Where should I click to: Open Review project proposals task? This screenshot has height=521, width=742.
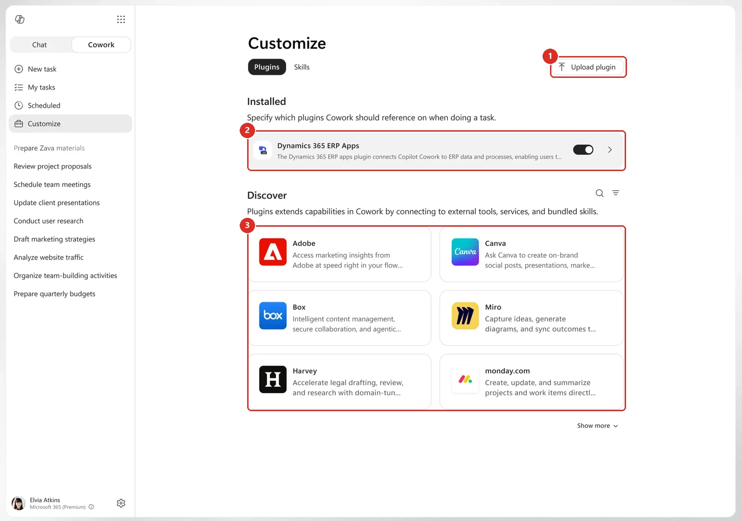53,166
